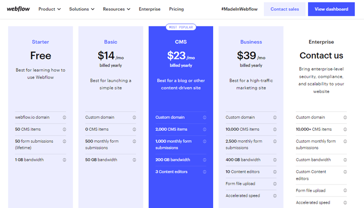This screenshot has height=208, width=364.
Task: Select the Starter plan heading
Action: pos(40,42)
